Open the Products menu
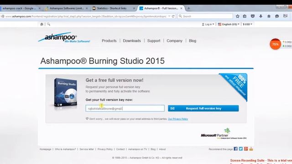Image resolution: width=292 pixels, height=164 pixels. [x=109, y=41]
